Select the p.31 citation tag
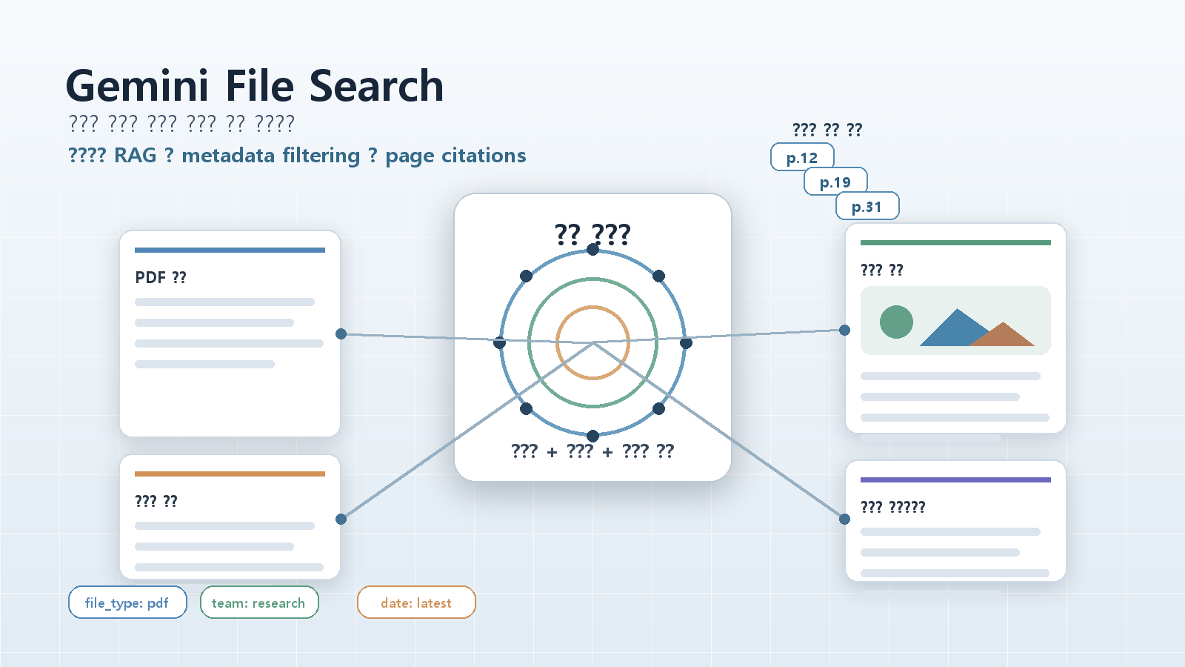 [867, 206]
